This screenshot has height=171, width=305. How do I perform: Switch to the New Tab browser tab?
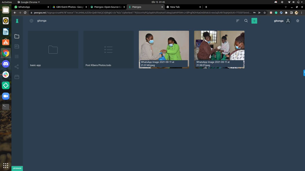pos(183,7)
